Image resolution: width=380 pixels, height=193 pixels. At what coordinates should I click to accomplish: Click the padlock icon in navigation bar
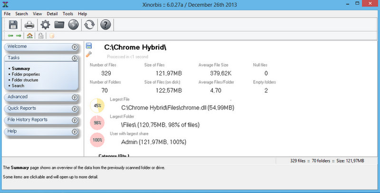tap(41, 36)
